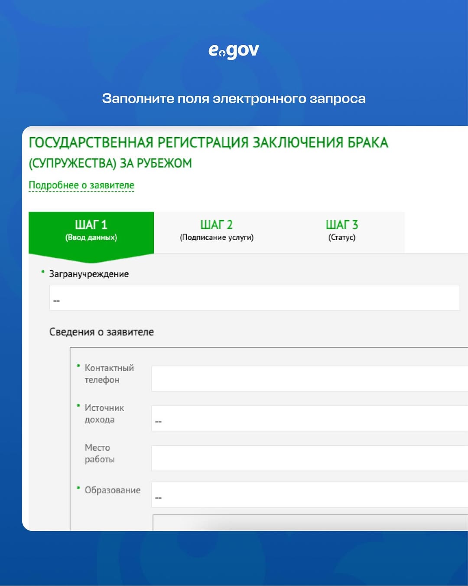This screenshot has width=468, height=586.
Task: Click the 'Контактный телефон' label
Action: point(109,374)
